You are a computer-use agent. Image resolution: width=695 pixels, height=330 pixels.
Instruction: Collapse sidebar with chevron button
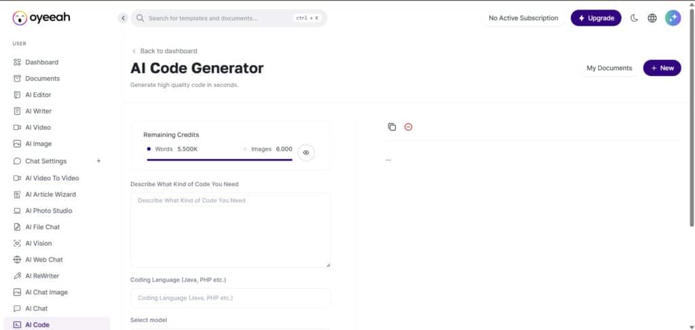[124, 18]
